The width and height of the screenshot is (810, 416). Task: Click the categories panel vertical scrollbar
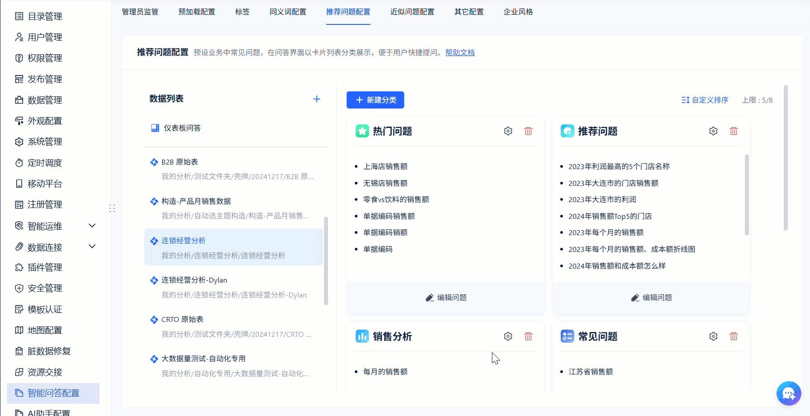coord(786,158)
